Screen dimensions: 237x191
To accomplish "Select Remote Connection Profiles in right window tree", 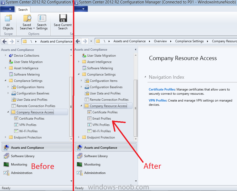I will (x=109, y=100).
